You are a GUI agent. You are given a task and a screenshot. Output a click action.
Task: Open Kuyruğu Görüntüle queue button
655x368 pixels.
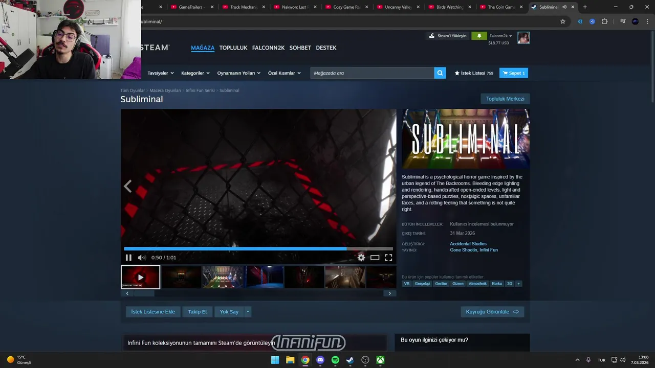(x=492, y=312)
